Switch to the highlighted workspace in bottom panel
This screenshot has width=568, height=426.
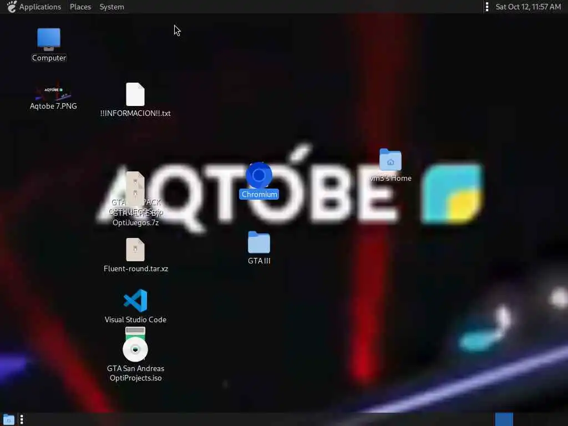coord(504,419)
